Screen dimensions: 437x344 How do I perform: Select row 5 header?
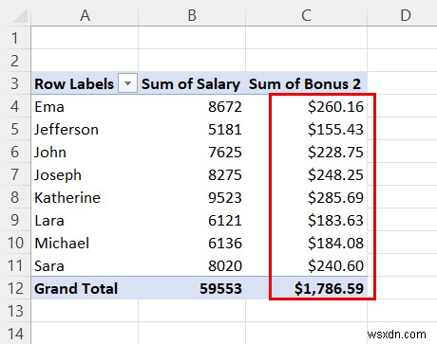point(15,129)
